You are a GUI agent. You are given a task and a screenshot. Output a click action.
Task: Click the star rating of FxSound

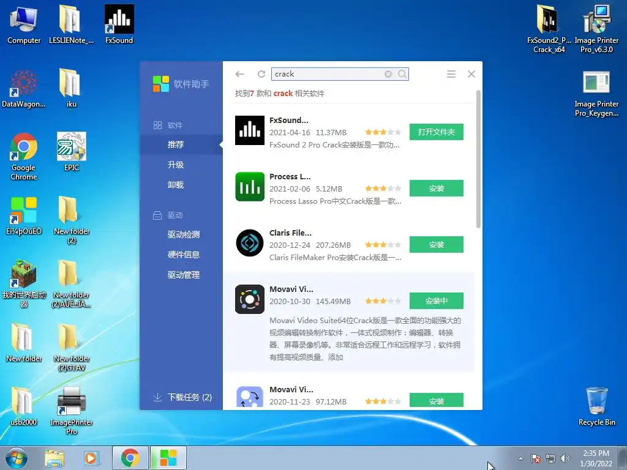[x=383, y=132]
